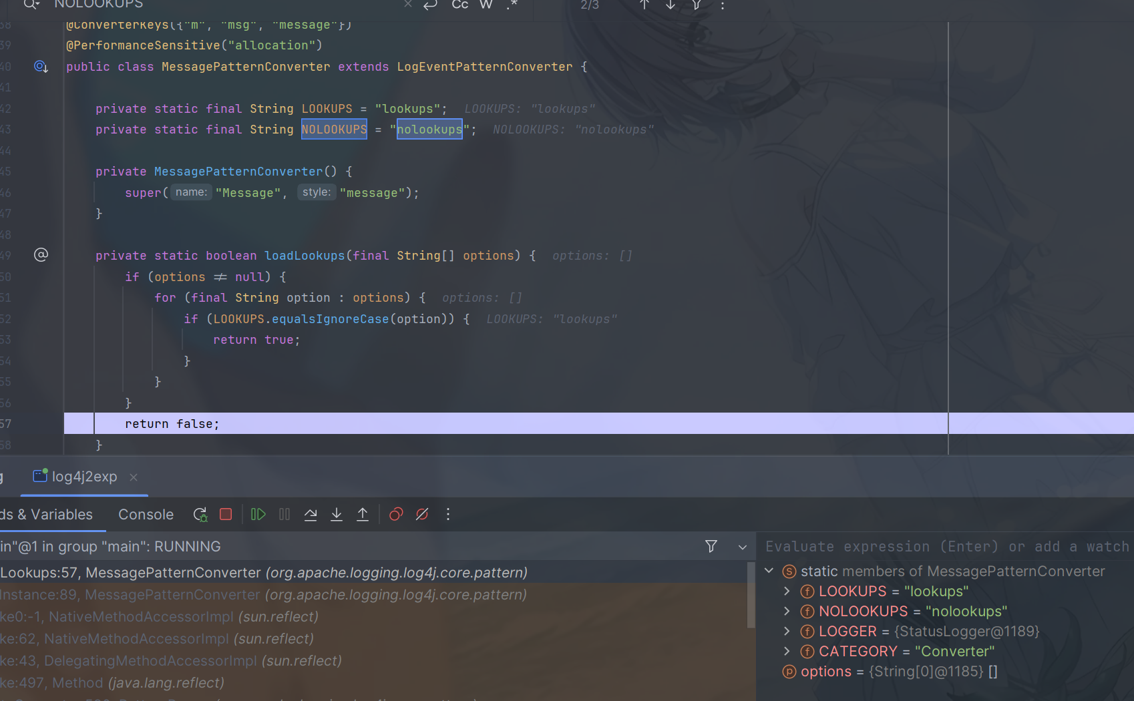Step over the current line
Viewport: 1134px width, 701px height.
pos(311,514)
